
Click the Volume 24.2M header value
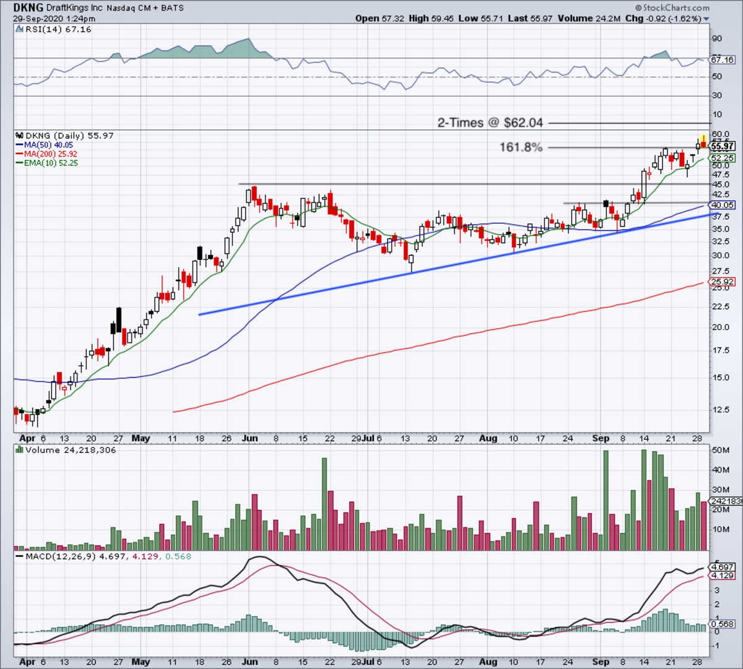[589, 19]
